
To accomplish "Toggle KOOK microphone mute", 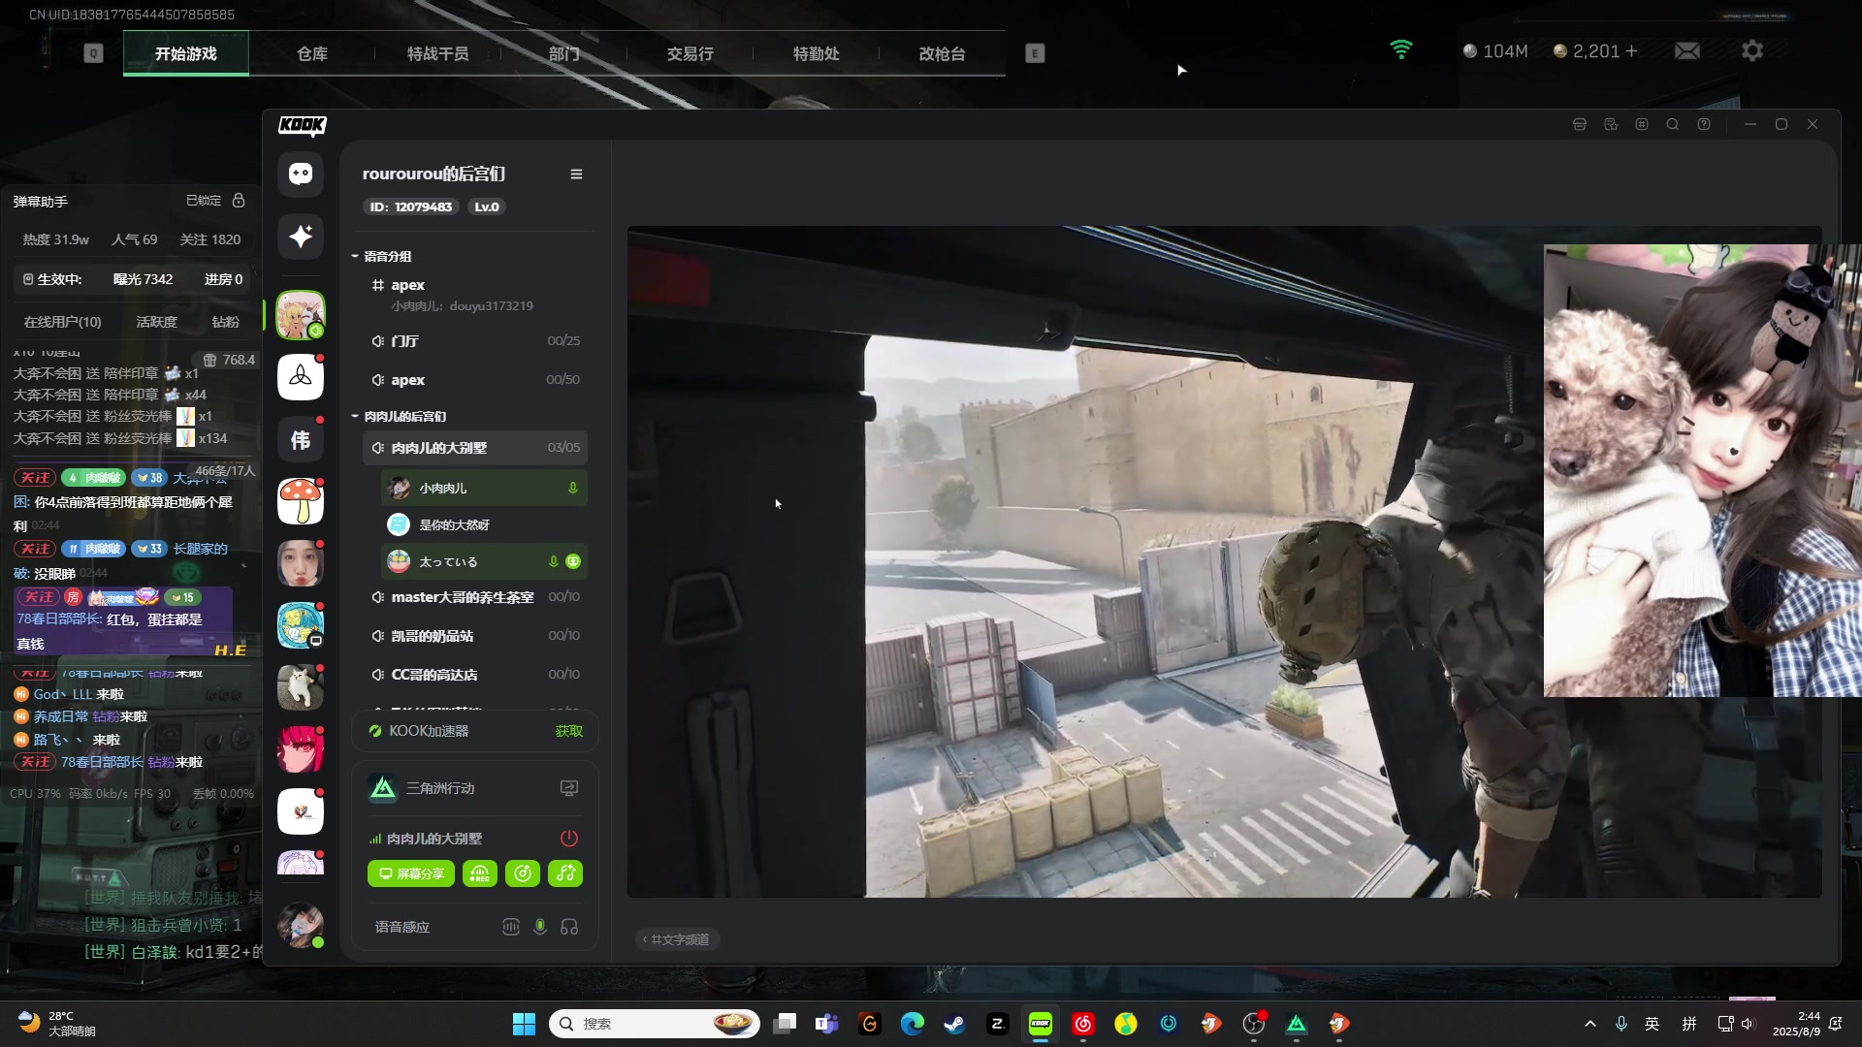I will click(540, 927).
